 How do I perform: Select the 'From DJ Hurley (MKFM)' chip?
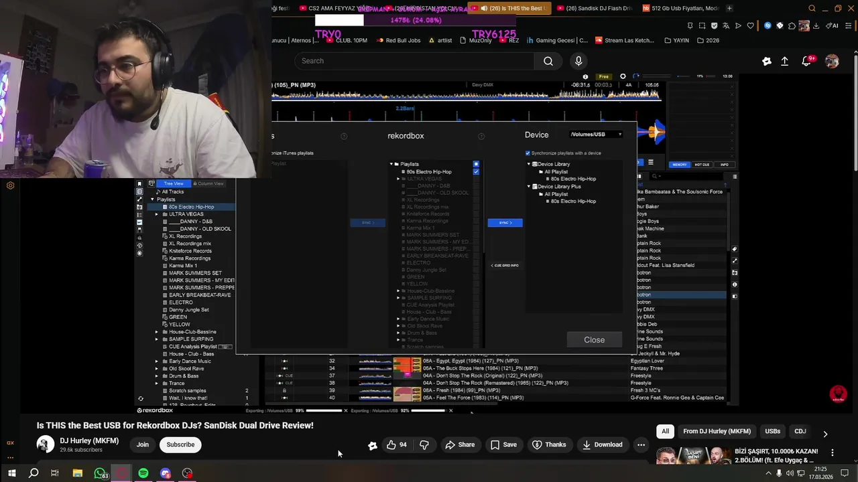717,432
